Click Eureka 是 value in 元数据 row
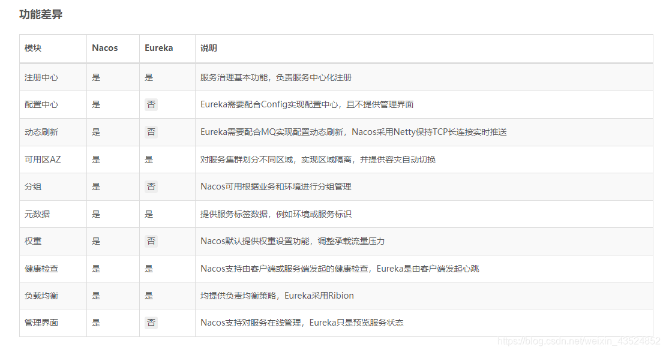 (149, 214)
